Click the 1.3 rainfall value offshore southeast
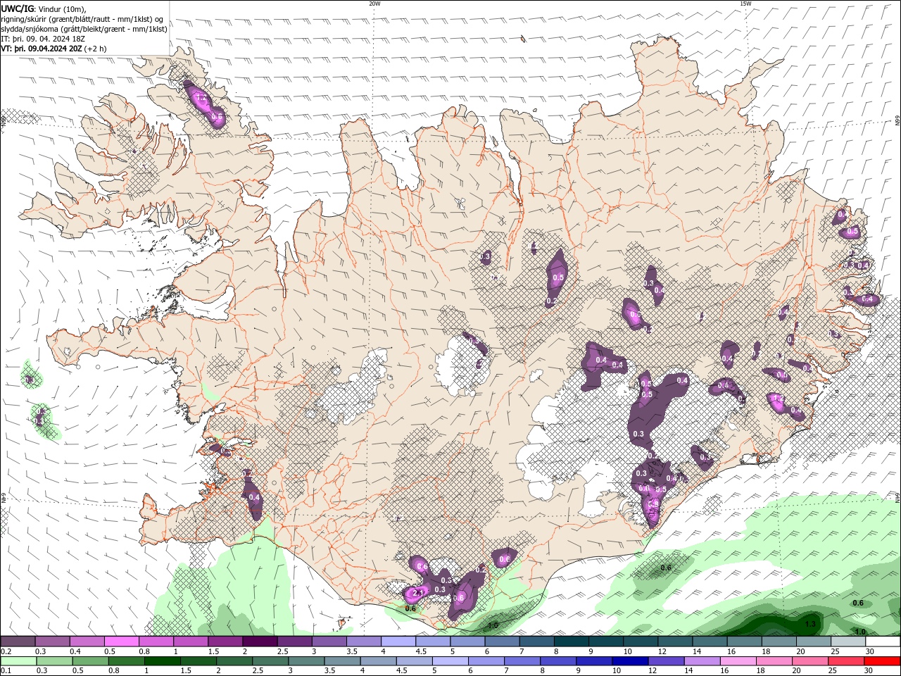Screen dimensions: 901x676 (x=810, y=624)
